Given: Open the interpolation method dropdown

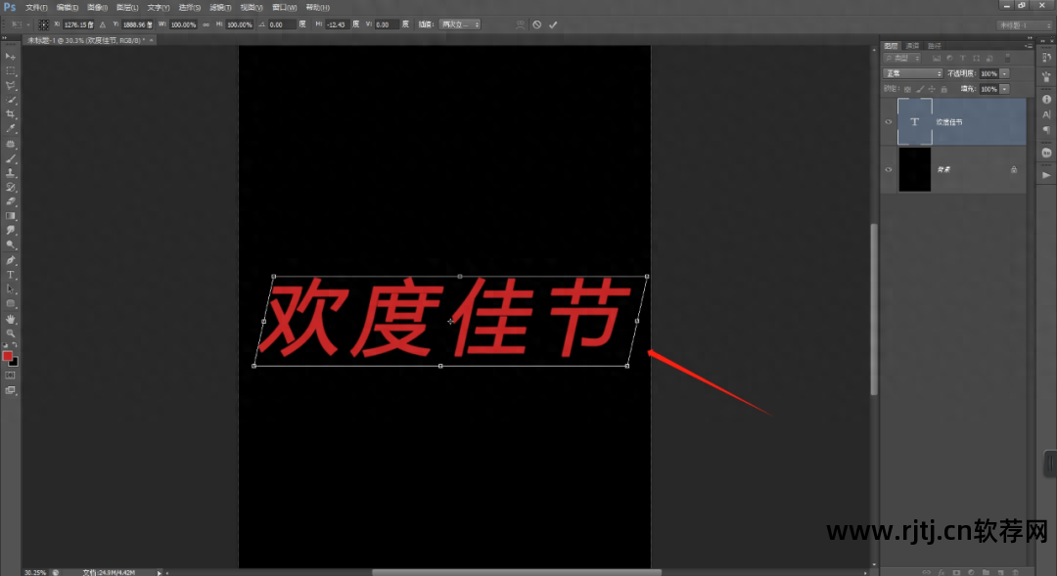Looking at the screenshot, I should tap(458, 24).
